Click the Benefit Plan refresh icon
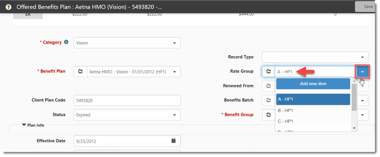The height and width of the screenshot is (157, 380). tap(80, 71)
